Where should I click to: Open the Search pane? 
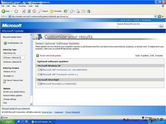pos(43,11)
